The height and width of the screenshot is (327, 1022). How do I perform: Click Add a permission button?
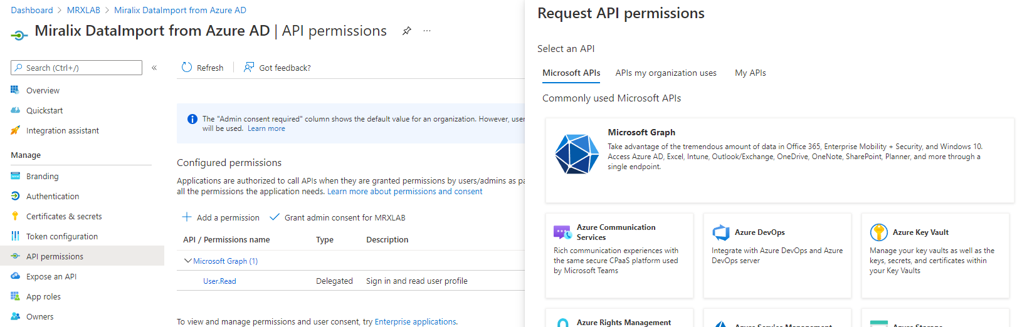tap(221, 217)
